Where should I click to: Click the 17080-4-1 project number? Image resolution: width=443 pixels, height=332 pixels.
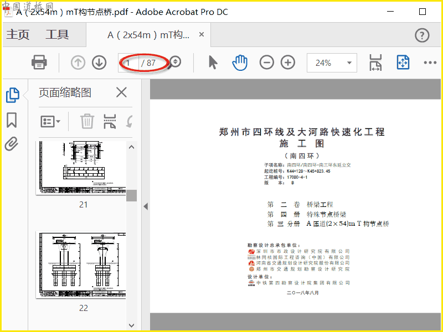point(297,177)
